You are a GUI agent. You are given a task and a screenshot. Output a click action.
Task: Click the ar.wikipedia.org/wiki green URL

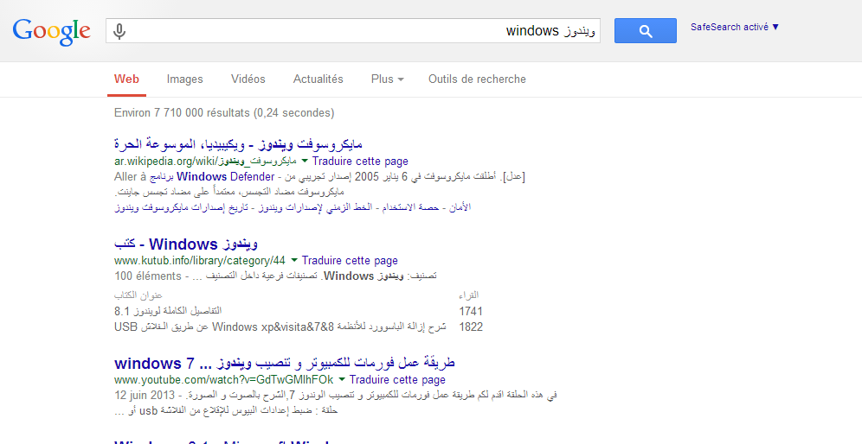click(206, 162)
